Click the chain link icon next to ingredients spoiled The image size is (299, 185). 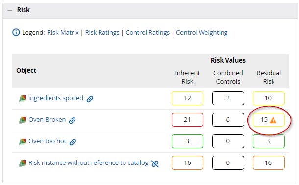[x=90, y=99]
